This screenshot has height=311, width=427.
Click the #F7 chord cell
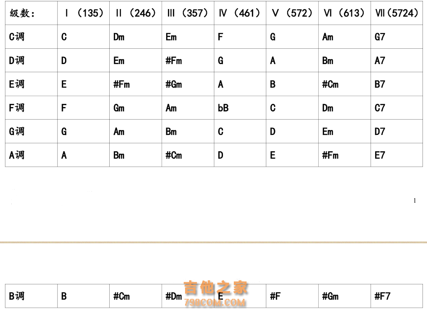pos(396,296)
